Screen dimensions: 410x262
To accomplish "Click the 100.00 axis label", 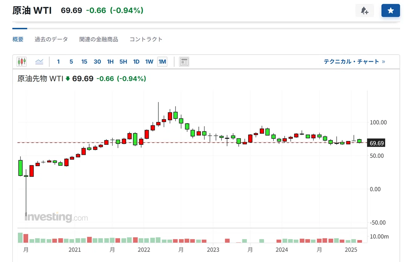I will point(378,123).
